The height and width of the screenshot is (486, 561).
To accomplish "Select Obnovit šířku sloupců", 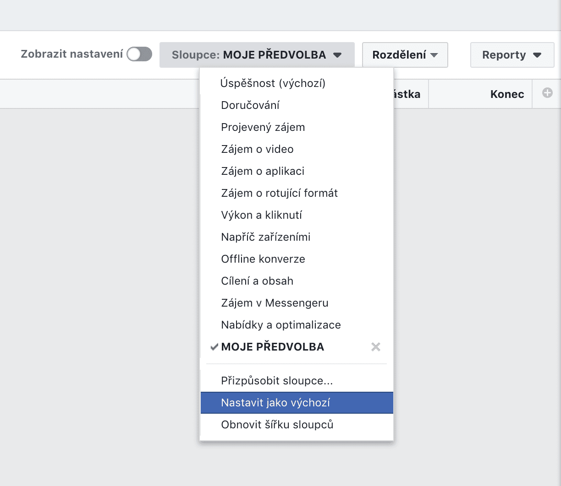I will pos(277,425).
